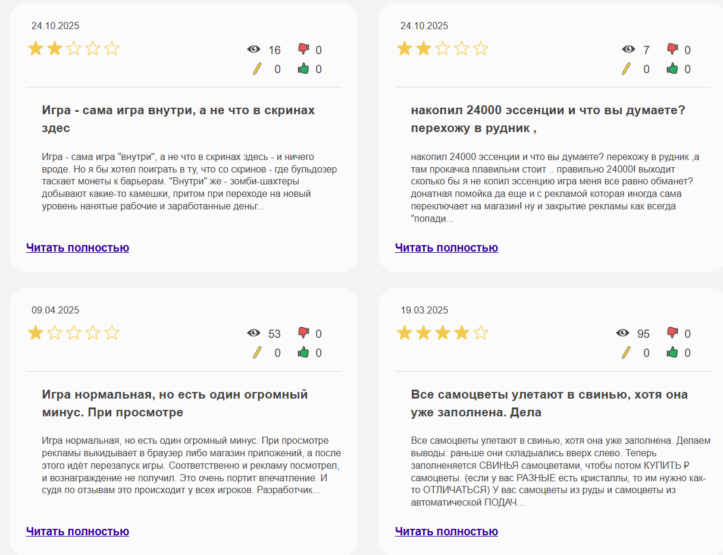Viewport: 723px width, 555px height.
Task: Click eye views icon showing 16 views
Action: coord(253,49)
